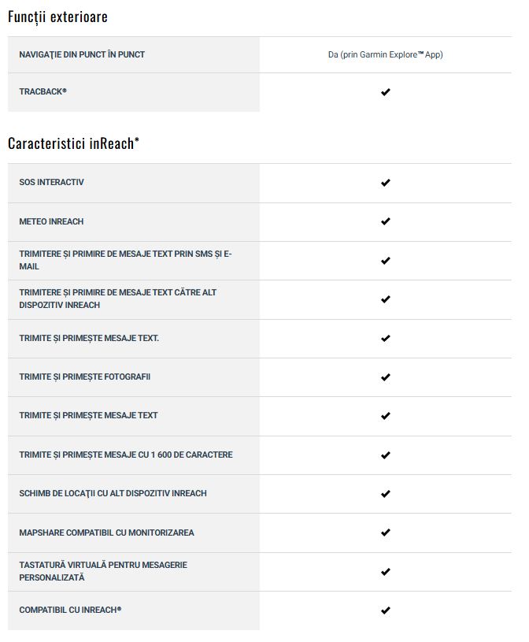The image size is (529, 642).
Task: Click the MapShare compatibil cu monitorizarea label
Action: tap(106, 533)
